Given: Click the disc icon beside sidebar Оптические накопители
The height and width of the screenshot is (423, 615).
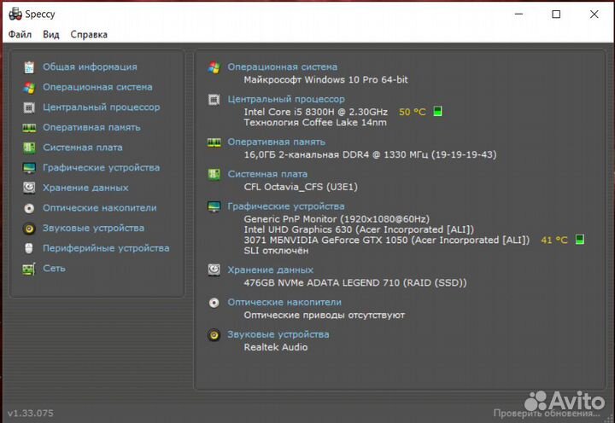Looking at the screenshot, I should [29, 208].
